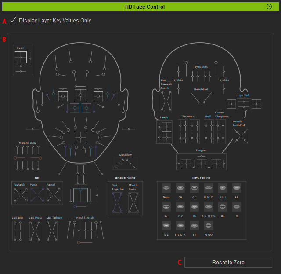Click the nose square control between eyes
The width and height of the screenshot is (281, 274).
[x=80, y=95]
